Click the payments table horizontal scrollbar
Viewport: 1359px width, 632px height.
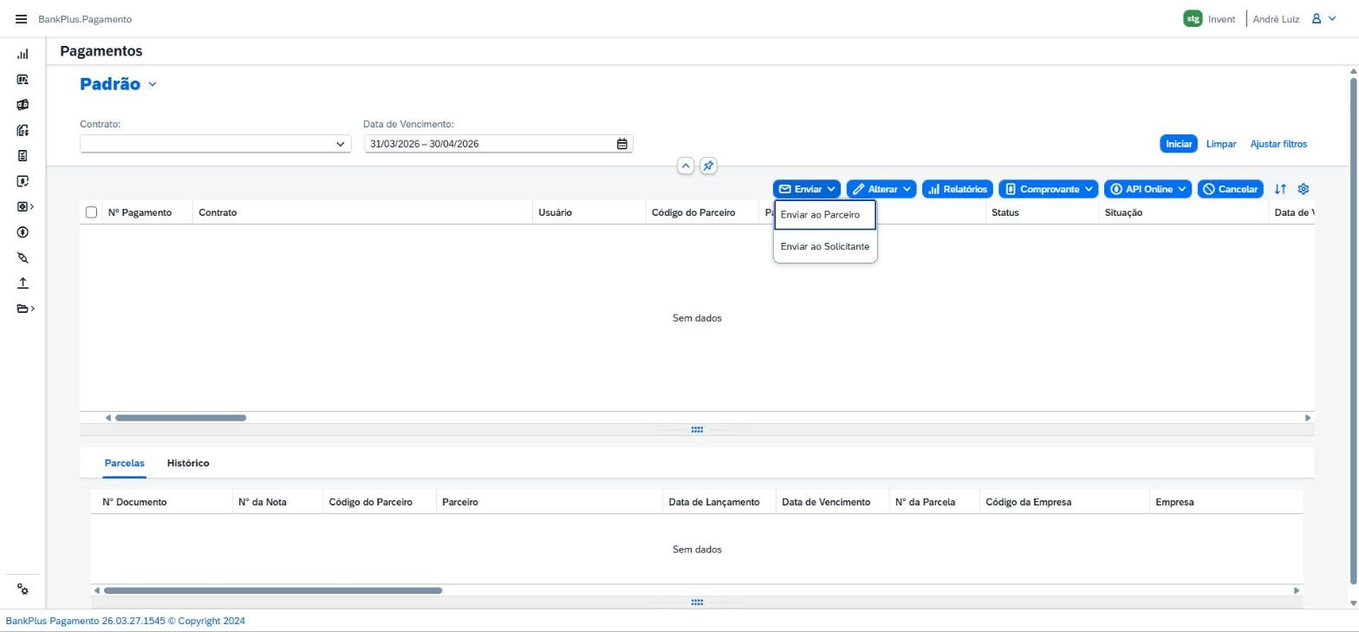point(180,418)
